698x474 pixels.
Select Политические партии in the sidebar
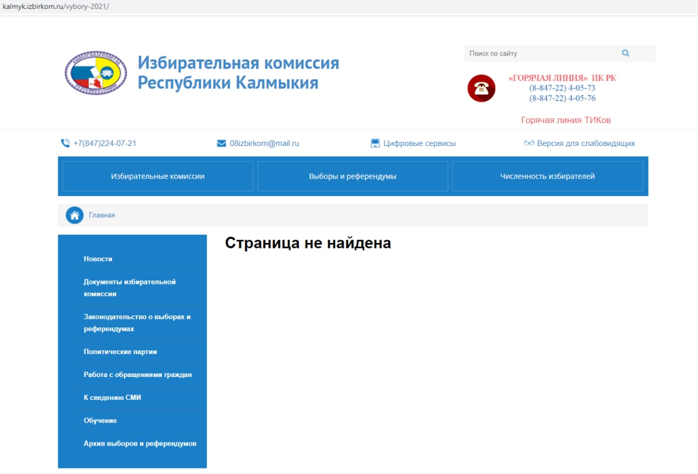click(121, 351)
